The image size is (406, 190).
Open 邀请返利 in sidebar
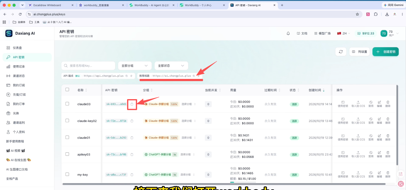27,123
